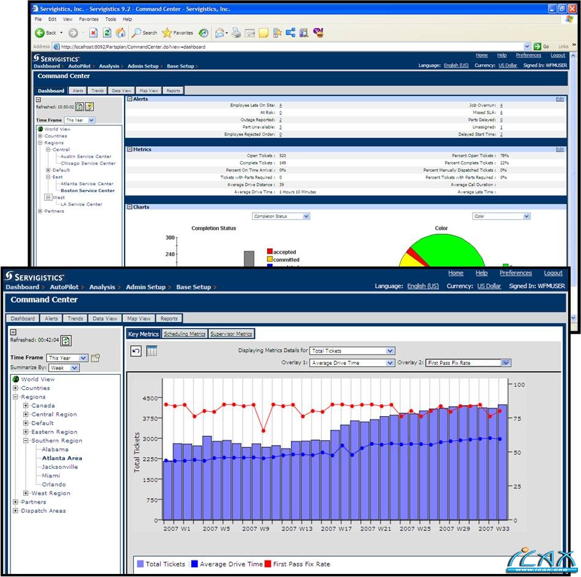
Task: Click the browser address URL field
Action: tap(291, 46)
